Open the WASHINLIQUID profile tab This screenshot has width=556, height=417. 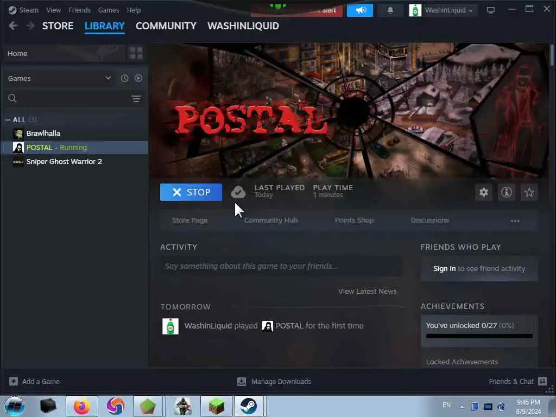click(243, 26)
